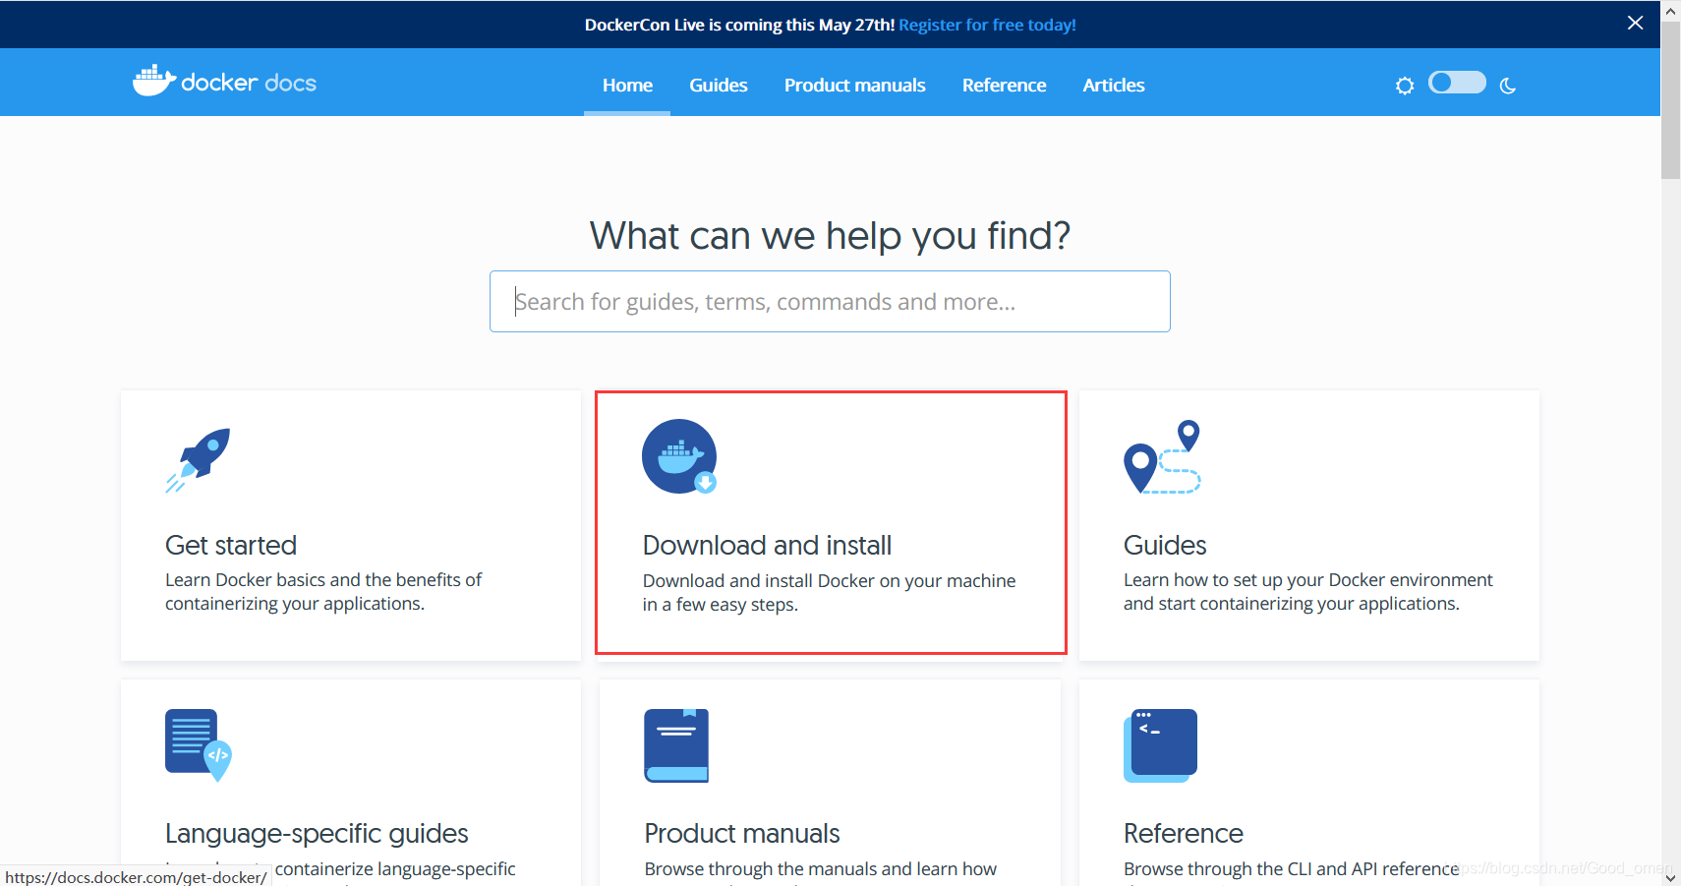Click the Reference terminal icon
1681x886 pixels.
click(1160, 745)
